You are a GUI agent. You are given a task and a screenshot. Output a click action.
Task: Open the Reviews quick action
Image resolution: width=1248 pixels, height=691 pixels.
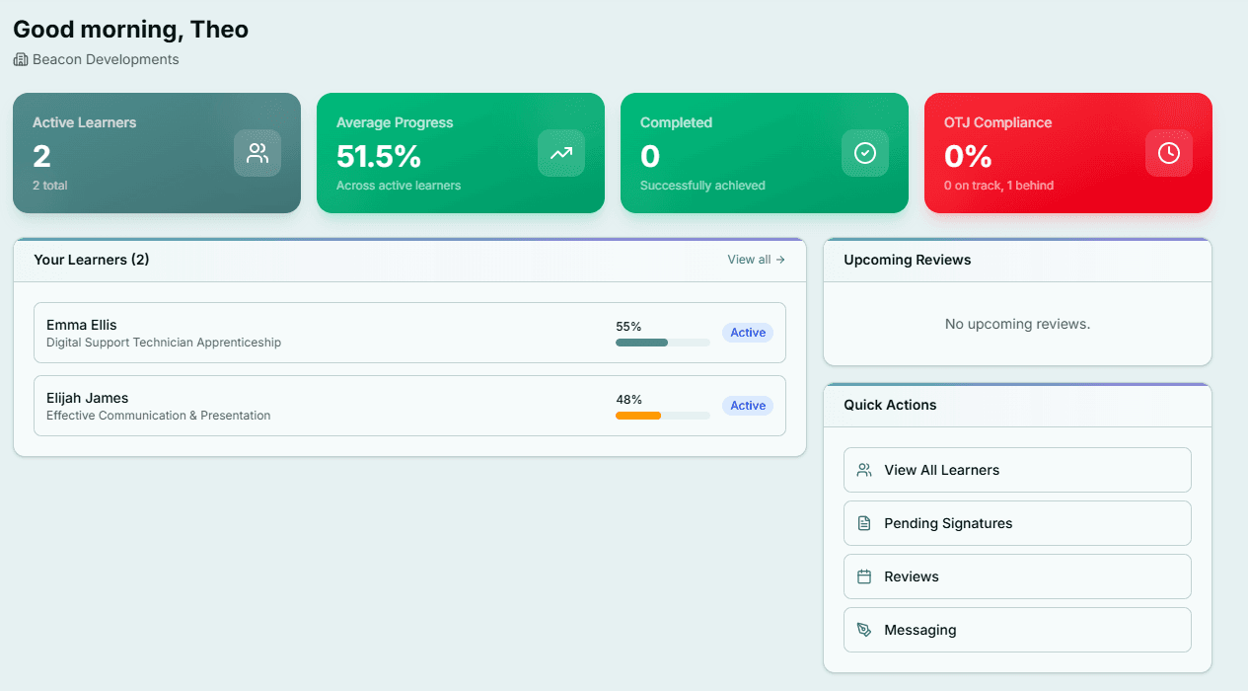(x=1017, y=576)
